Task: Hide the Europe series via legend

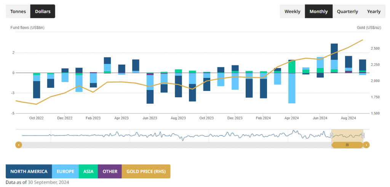Action: coord(65,171)
